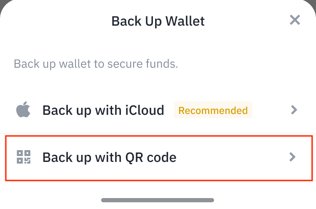Click the "Back up wallet to secure funds." description
Viewport: 316px width, 209px height.
(x=96, y=64)
